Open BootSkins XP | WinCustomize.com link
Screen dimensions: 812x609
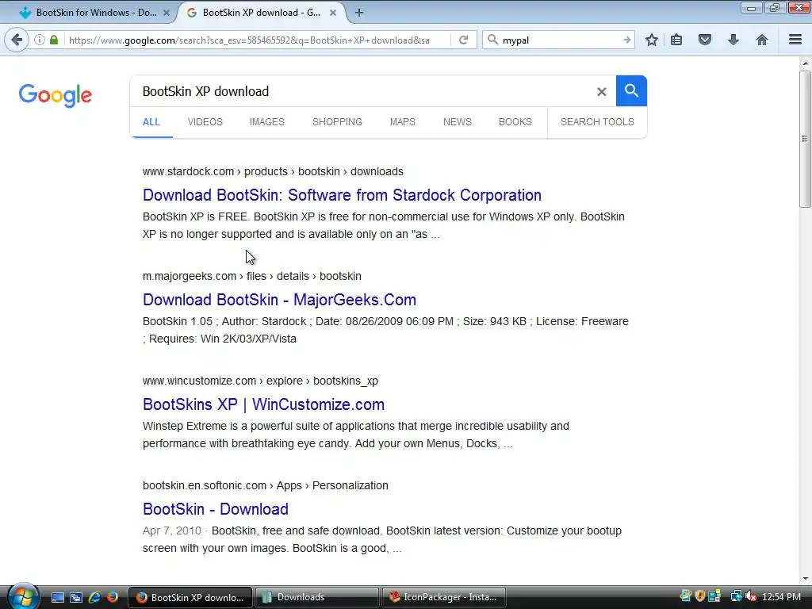click(x=263, y=404)
